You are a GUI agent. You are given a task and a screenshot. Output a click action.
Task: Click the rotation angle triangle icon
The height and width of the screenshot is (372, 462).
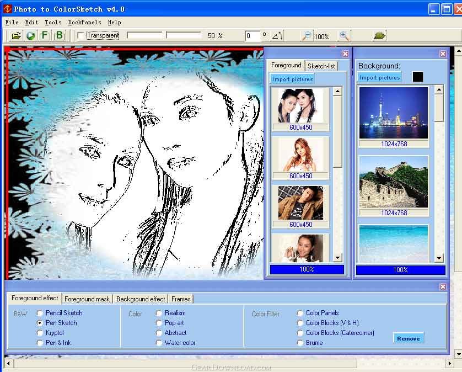[277, 36]
